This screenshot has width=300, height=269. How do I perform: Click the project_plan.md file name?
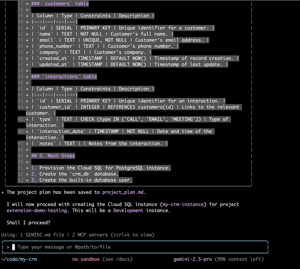[123, 192]
